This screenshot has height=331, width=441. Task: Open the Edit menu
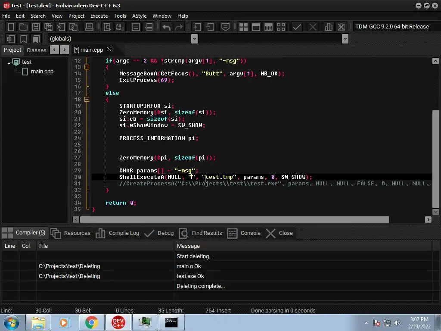pos(20,16)
